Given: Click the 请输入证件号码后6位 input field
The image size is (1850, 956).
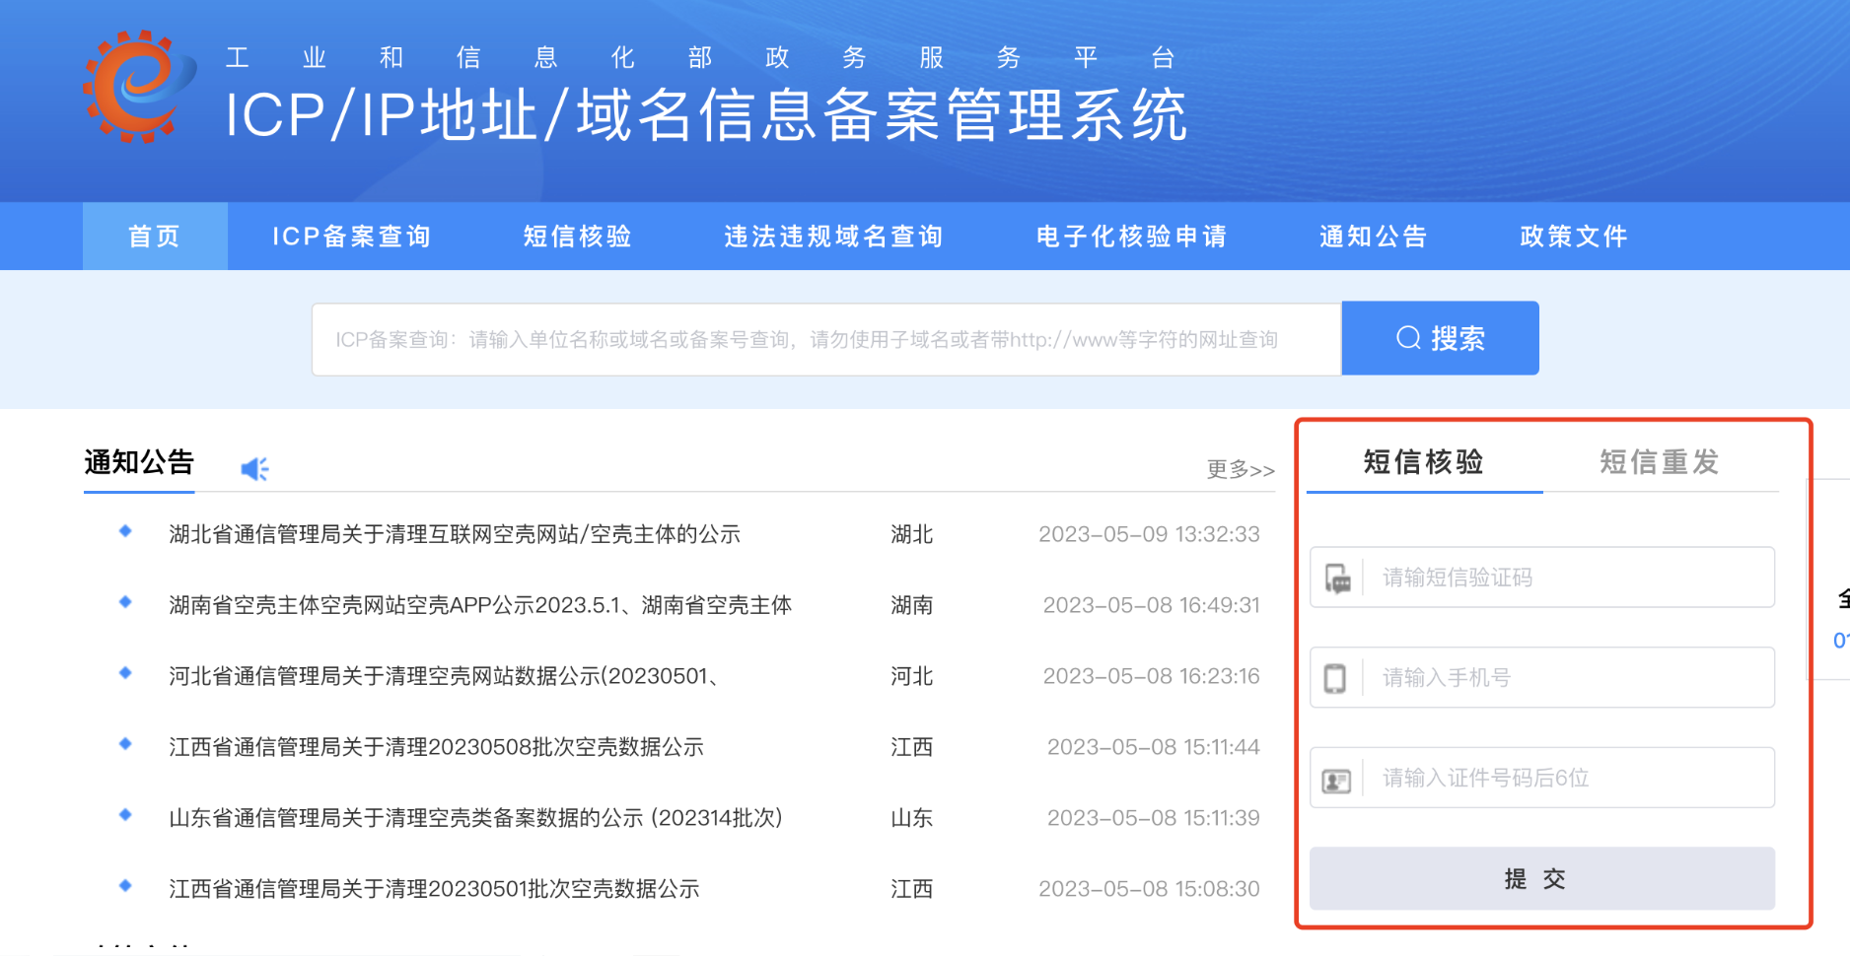Looking at the screenshot, I should tap(1568, 779).
